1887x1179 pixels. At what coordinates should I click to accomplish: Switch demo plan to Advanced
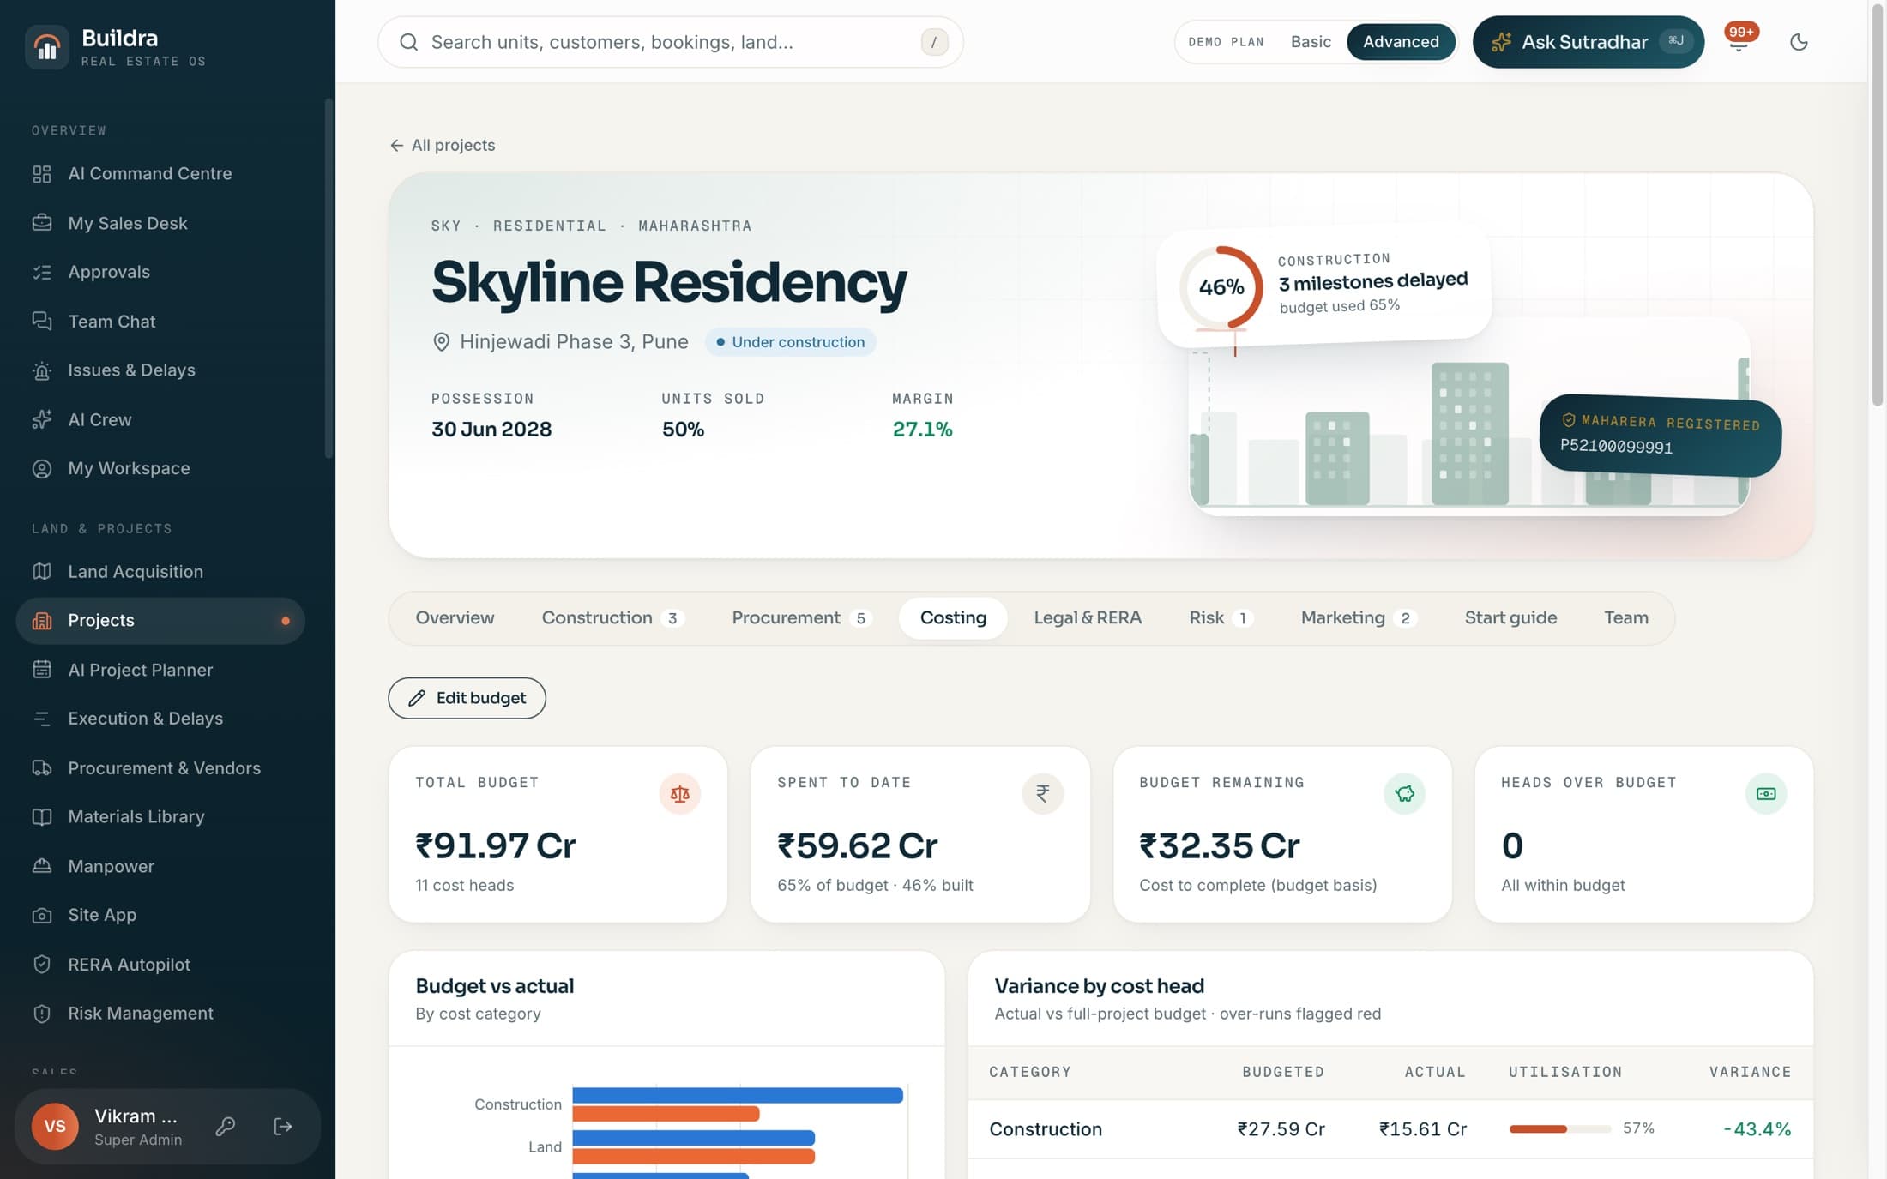(1401, 42)
